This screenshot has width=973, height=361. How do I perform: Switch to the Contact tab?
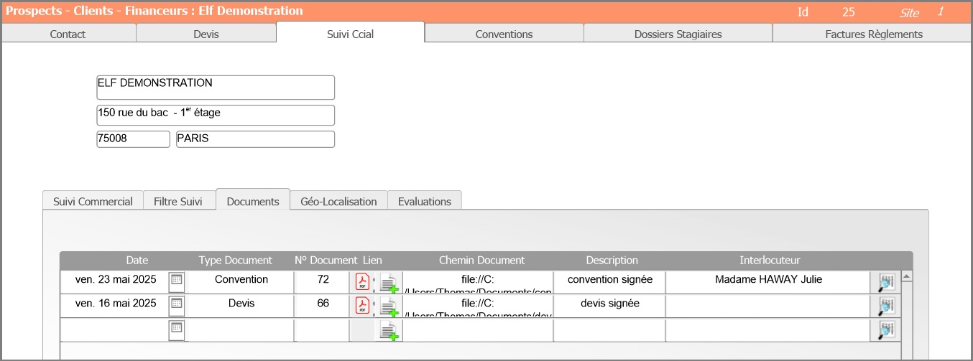click(68, 34)
